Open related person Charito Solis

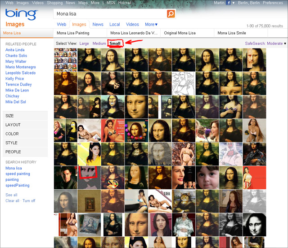point(16,56)
